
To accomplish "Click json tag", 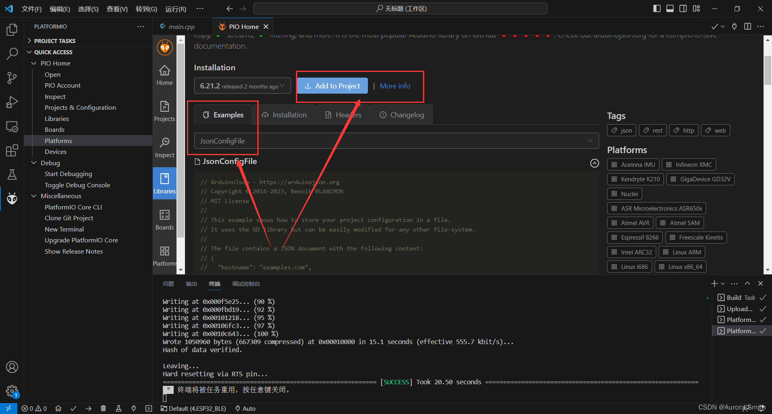I will tap(622, 130).
